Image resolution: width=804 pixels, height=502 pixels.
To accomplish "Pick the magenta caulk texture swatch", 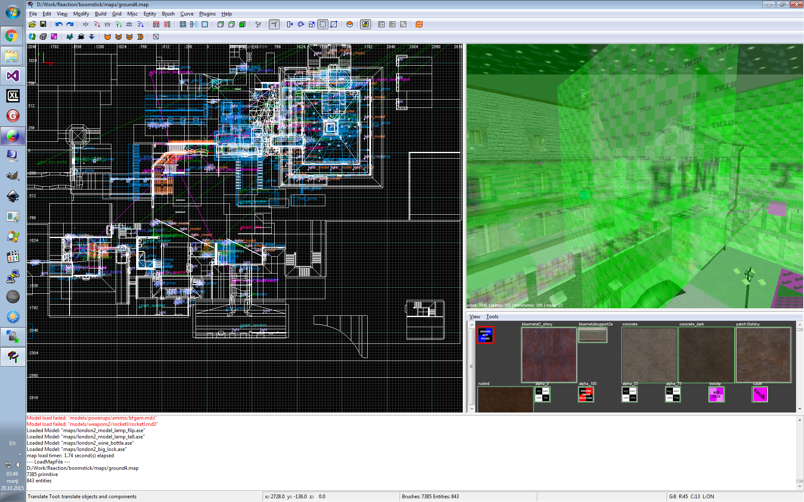I will (760, 394).
